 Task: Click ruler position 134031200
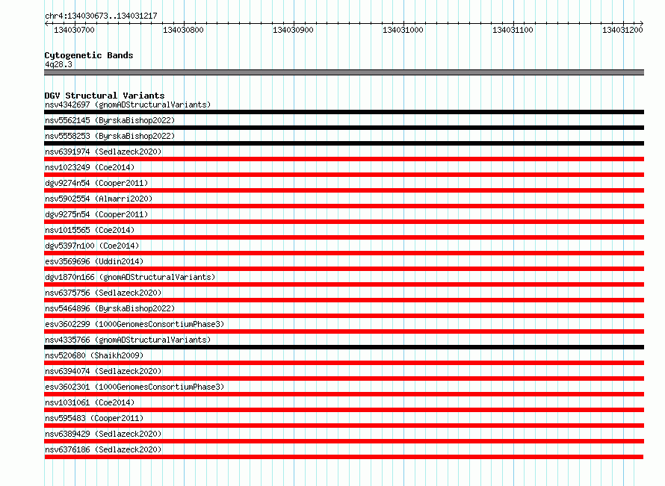622,30
